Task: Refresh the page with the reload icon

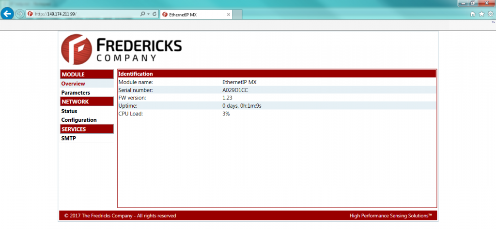Action: point(155,14)
